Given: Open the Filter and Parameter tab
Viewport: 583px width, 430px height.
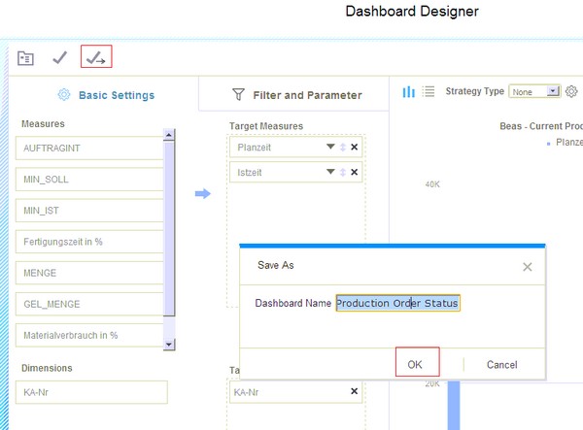Looking at the screenshot, I should [x=296, y=95].
